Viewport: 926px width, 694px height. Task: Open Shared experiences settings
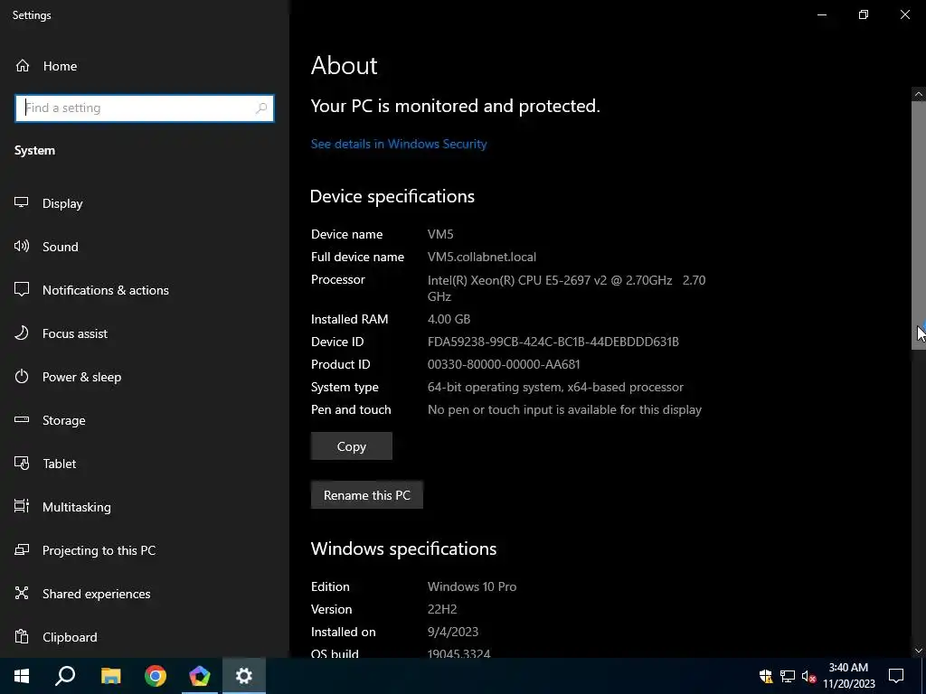[145, 594]
